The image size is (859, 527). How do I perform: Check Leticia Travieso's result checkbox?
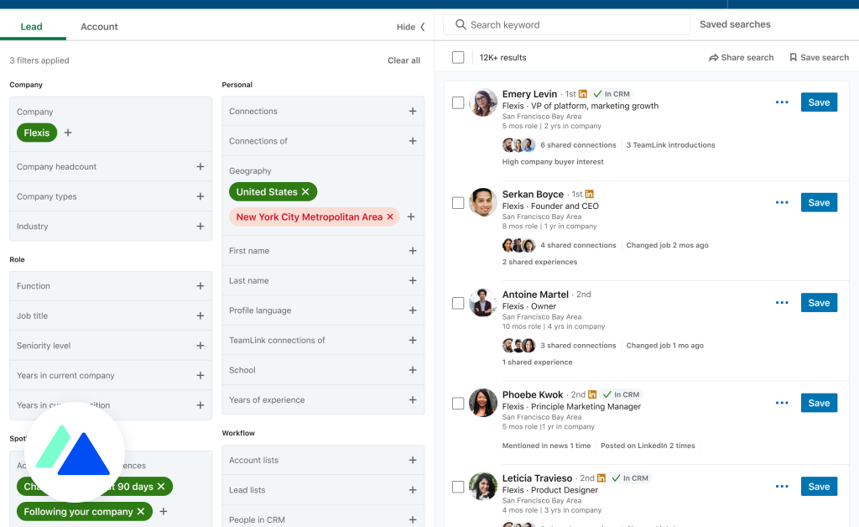click(x=458, y=487)
